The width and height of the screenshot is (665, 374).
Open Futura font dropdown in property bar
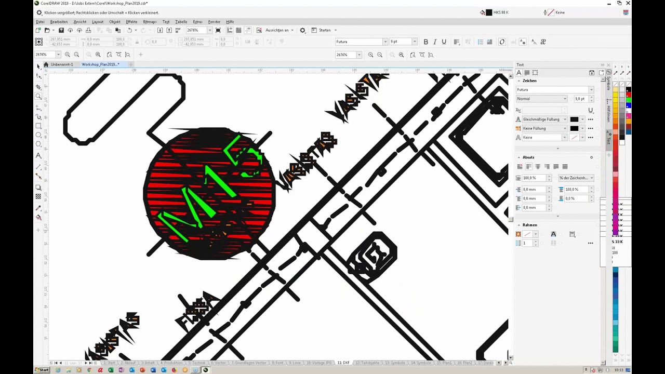[385, 42]
